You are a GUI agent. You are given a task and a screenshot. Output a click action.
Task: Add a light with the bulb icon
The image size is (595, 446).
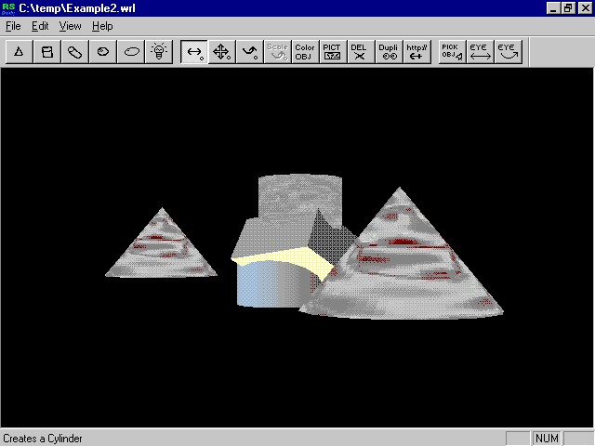(x=159, y=52)
